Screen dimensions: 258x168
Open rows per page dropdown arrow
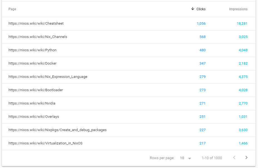[x=190, y=158]
